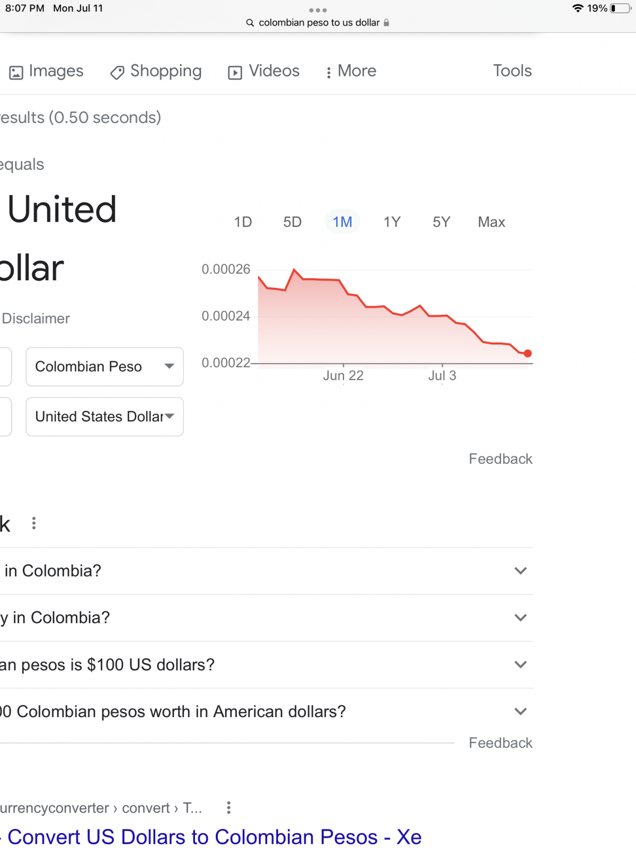Image resolution: width=636 pixels, height=848 pixels.
Task: Open the Tools menu
Action: (x=512, y=71)
